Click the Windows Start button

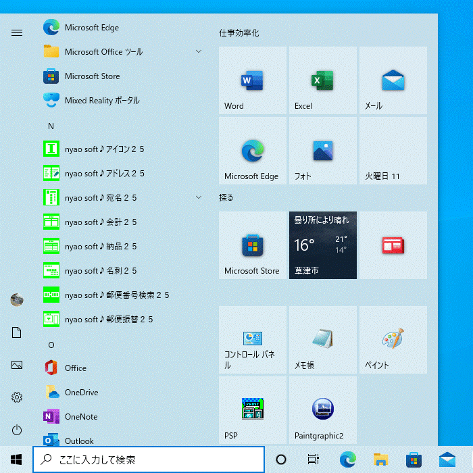pos(16,459)
